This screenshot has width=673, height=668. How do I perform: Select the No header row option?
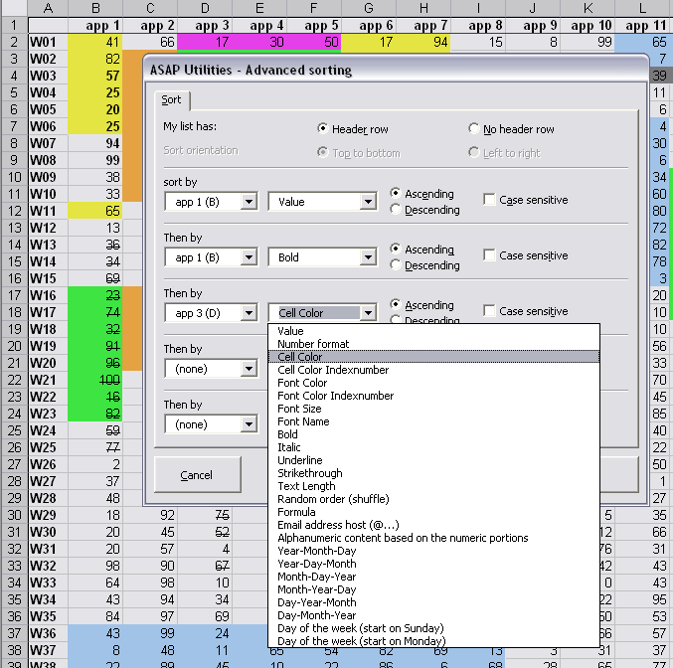tap(474, 128)
